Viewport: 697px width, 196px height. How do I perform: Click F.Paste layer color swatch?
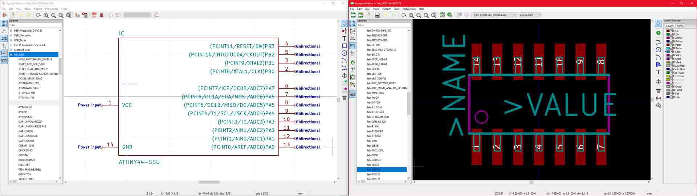668,45
